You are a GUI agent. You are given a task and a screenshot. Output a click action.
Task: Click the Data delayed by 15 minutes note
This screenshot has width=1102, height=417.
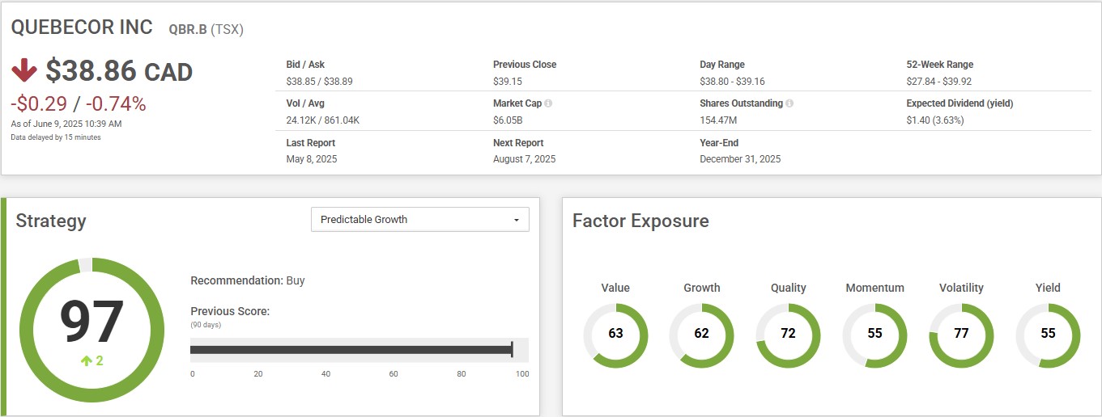click(56, 137)
